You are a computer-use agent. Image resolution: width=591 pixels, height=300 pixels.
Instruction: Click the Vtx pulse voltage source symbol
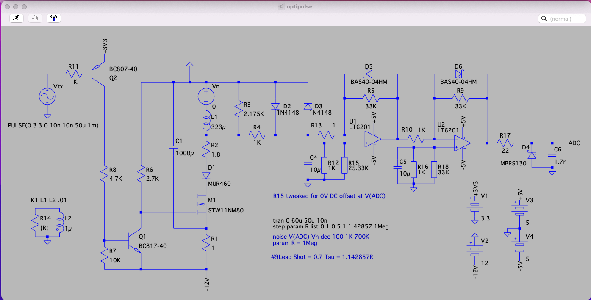47,97
